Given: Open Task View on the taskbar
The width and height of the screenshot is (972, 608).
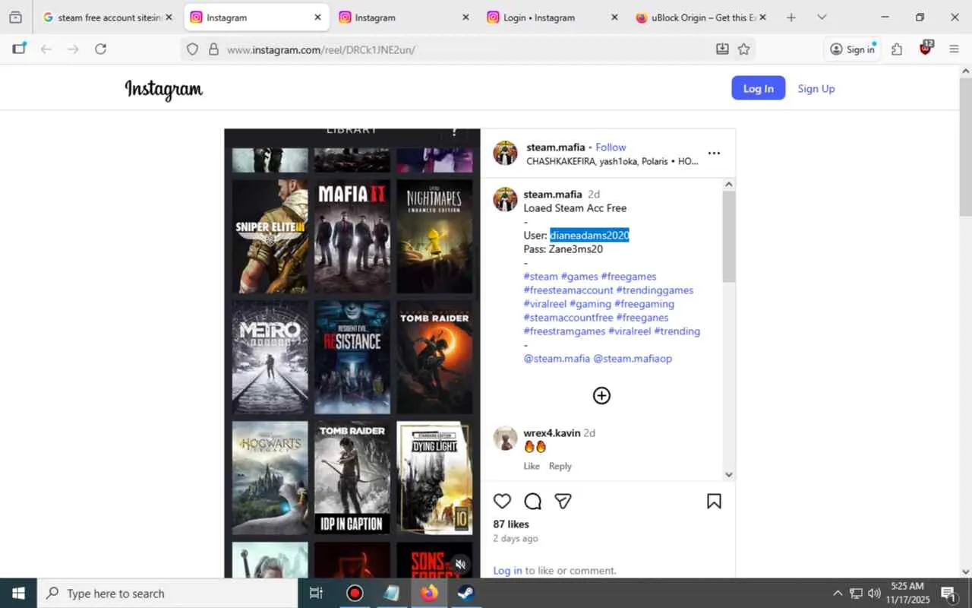Looking at the screenshot, I should point(316,594).
